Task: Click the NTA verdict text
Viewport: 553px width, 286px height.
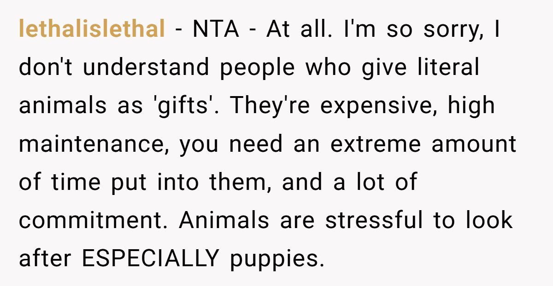Action: click(216, 29)
